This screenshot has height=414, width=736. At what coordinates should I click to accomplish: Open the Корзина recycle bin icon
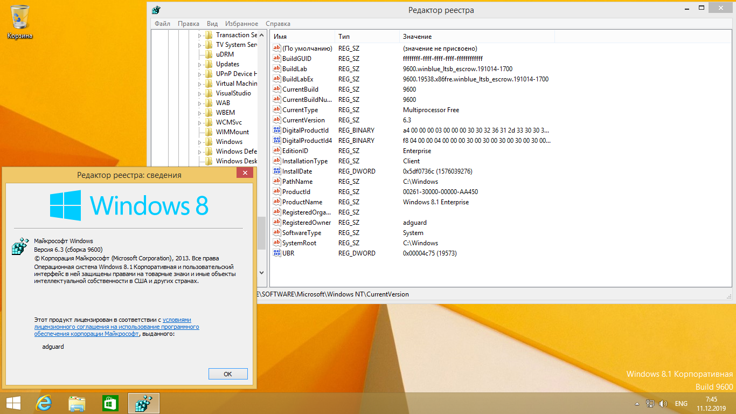pyautogui.click(x=20, y=22)
